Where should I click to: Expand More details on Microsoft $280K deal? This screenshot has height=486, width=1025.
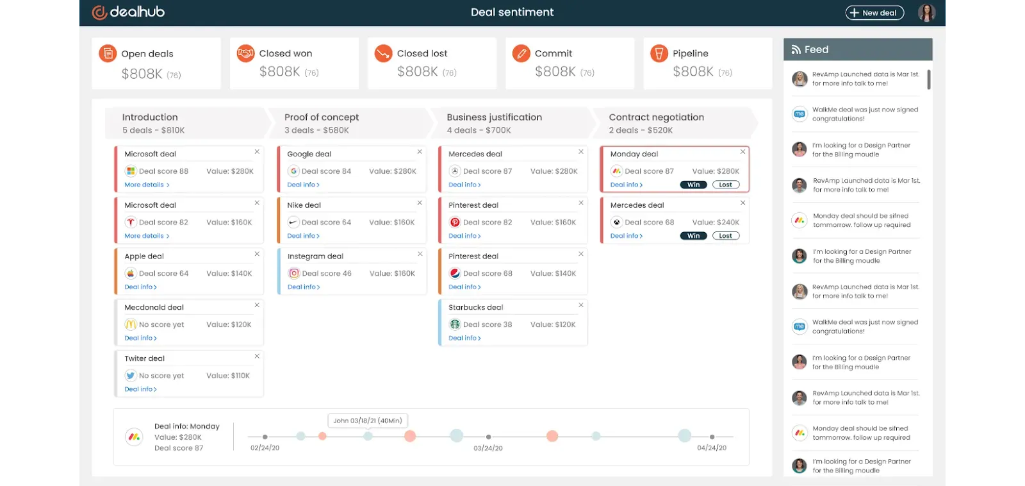coord(147,185)
